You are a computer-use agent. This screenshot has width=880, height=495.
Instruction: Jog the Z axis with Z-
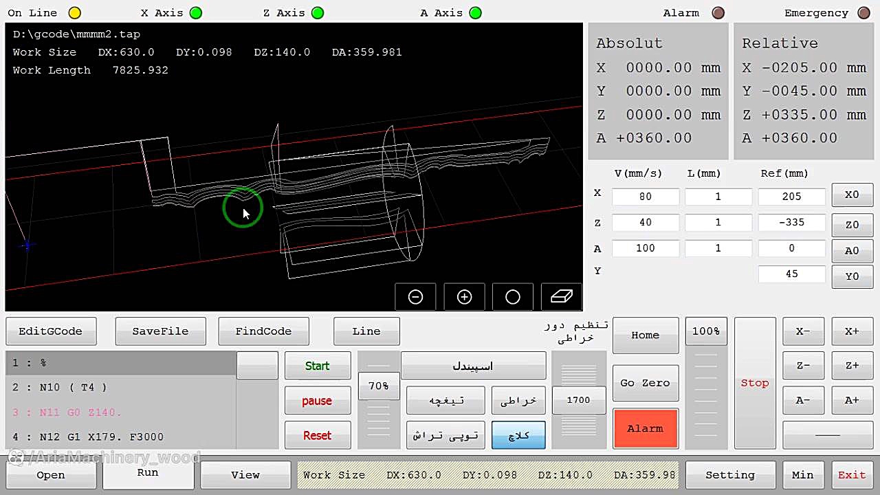pos(803,366)
